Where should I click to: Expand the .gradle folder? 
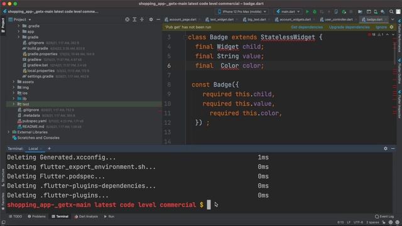point(18,26)
